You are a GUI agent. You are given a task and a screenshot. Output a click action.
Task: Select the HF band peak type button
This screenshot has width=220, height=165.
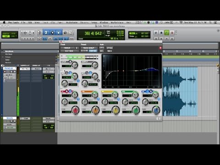[x=148, y=91]
